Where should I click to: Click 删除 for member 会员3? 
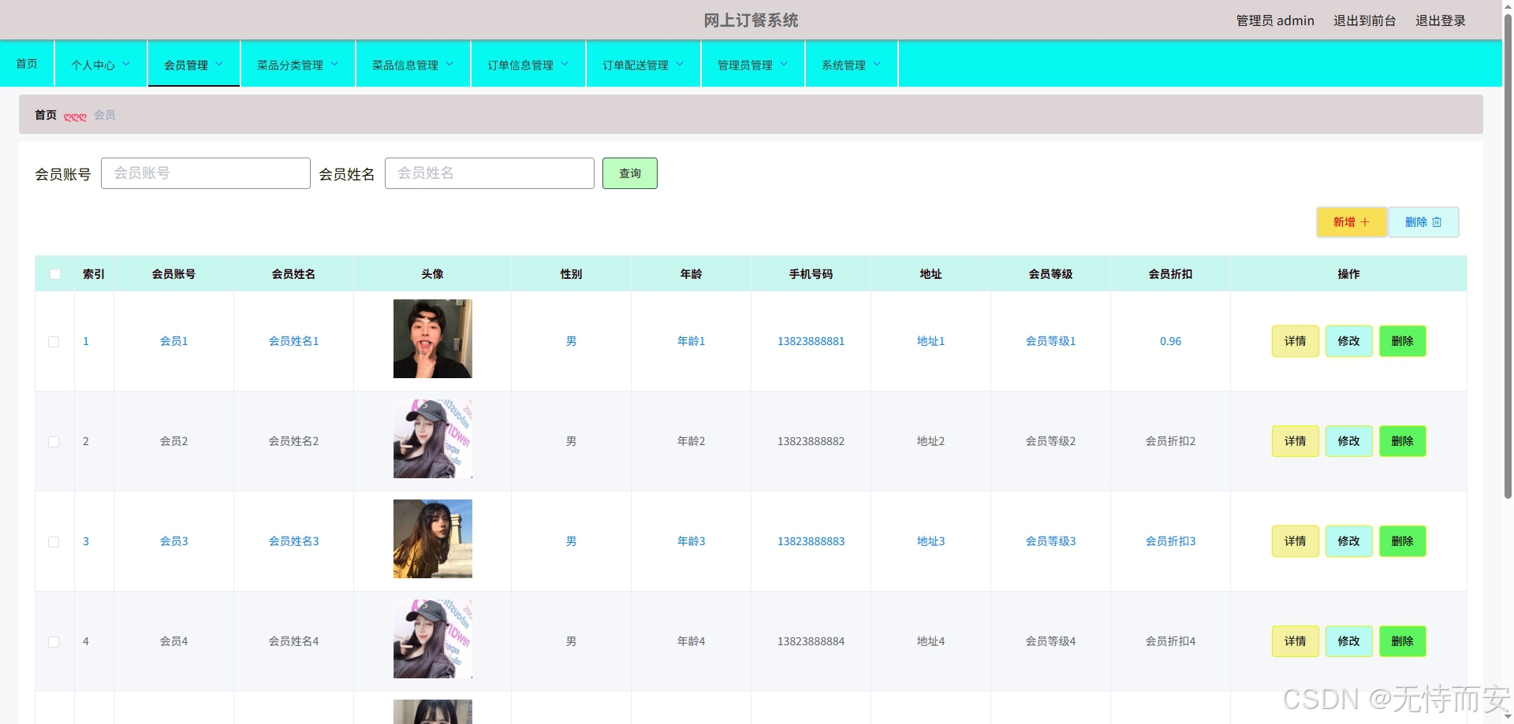tap(1403, 541)
